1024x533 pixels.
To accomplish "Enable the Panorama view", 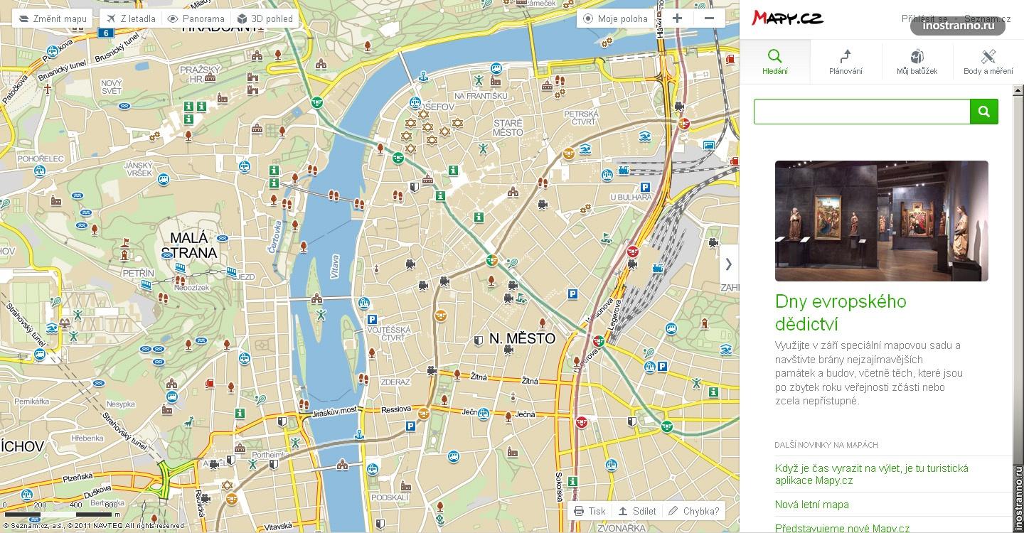I will click(x=196, y=19).
